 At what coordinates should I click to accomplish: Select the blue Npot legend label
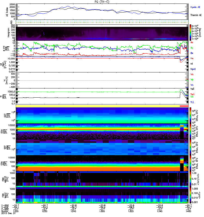(x=193, y=69)
